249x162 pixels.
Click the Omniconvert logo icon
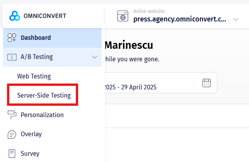coord(14,16)
